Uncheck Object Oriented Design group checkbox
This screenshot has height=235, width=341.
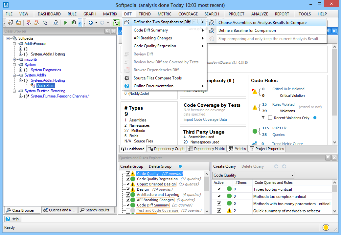(128, 184)
